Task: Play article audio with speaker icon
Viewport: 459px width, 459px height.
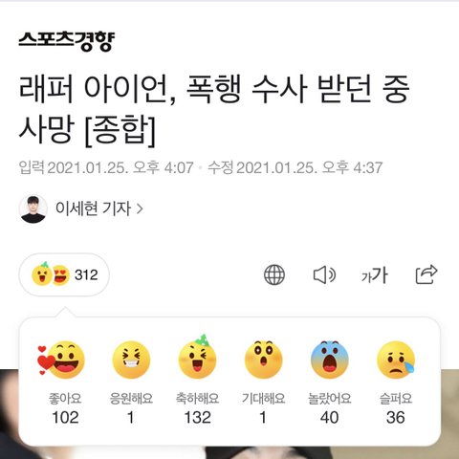Action: [x=324, y=274]
